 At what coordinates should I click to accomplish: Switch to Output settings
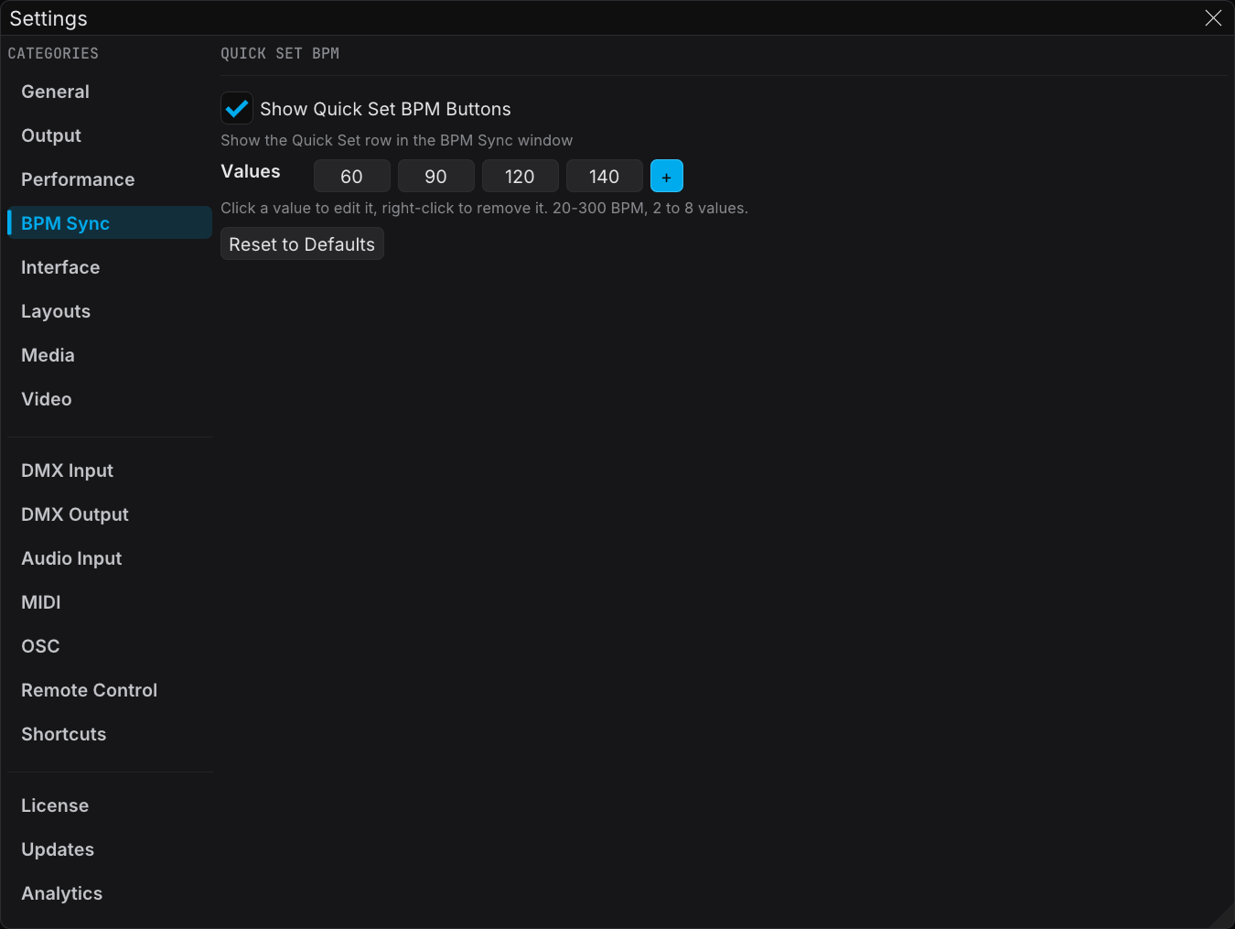click(110, 135)
